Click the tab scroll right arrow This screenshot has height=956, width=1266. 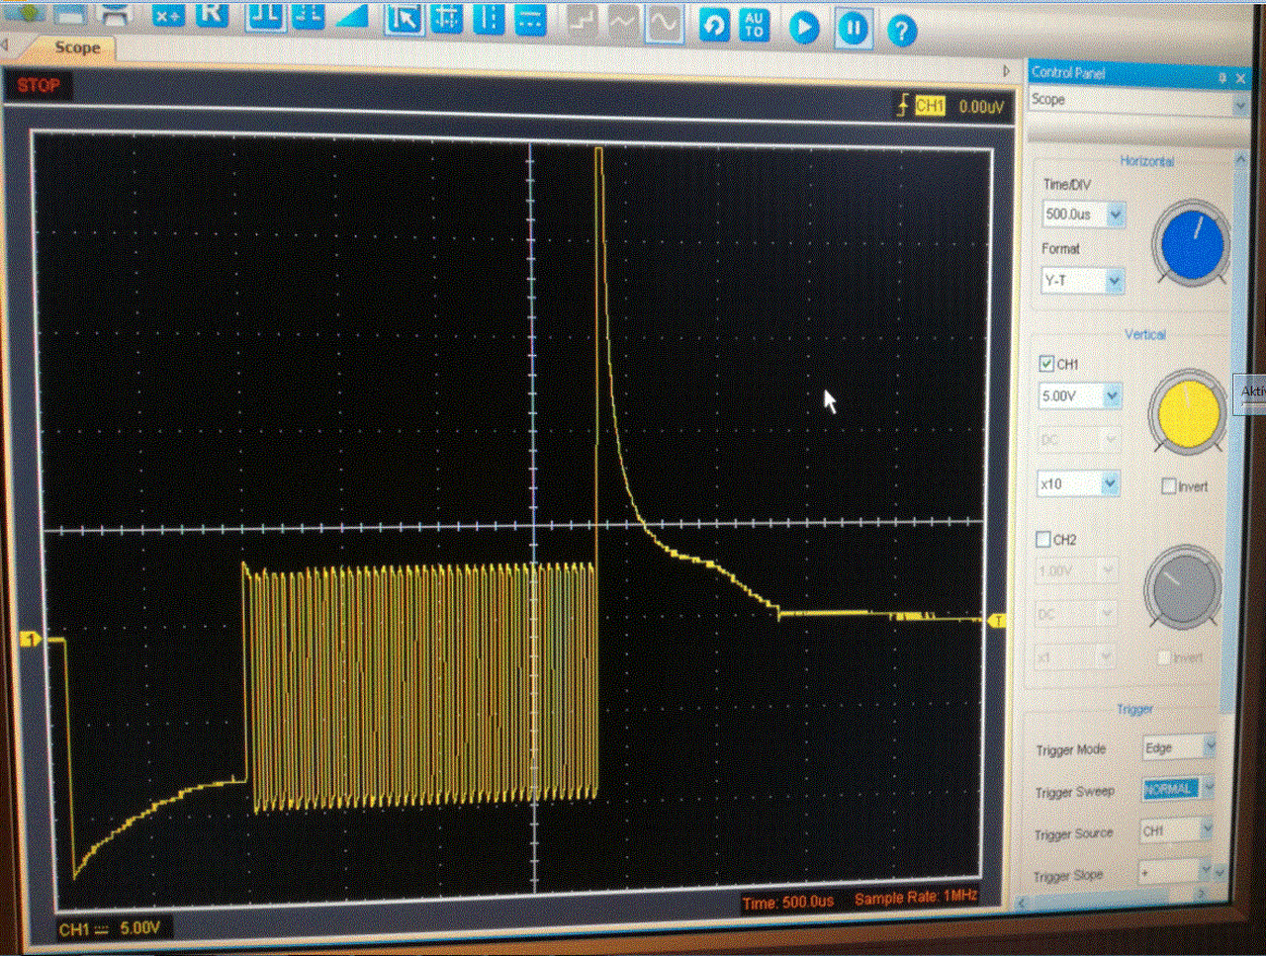coord(1007,71)
